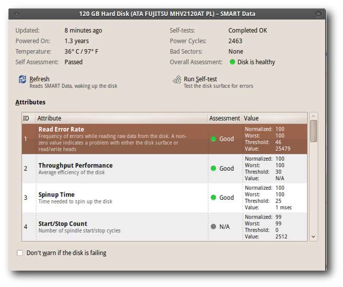Image resolution: width=343 pixels, height=287 pixels.
Task: Click the Self Assessment label
Action: pos(37,62)
